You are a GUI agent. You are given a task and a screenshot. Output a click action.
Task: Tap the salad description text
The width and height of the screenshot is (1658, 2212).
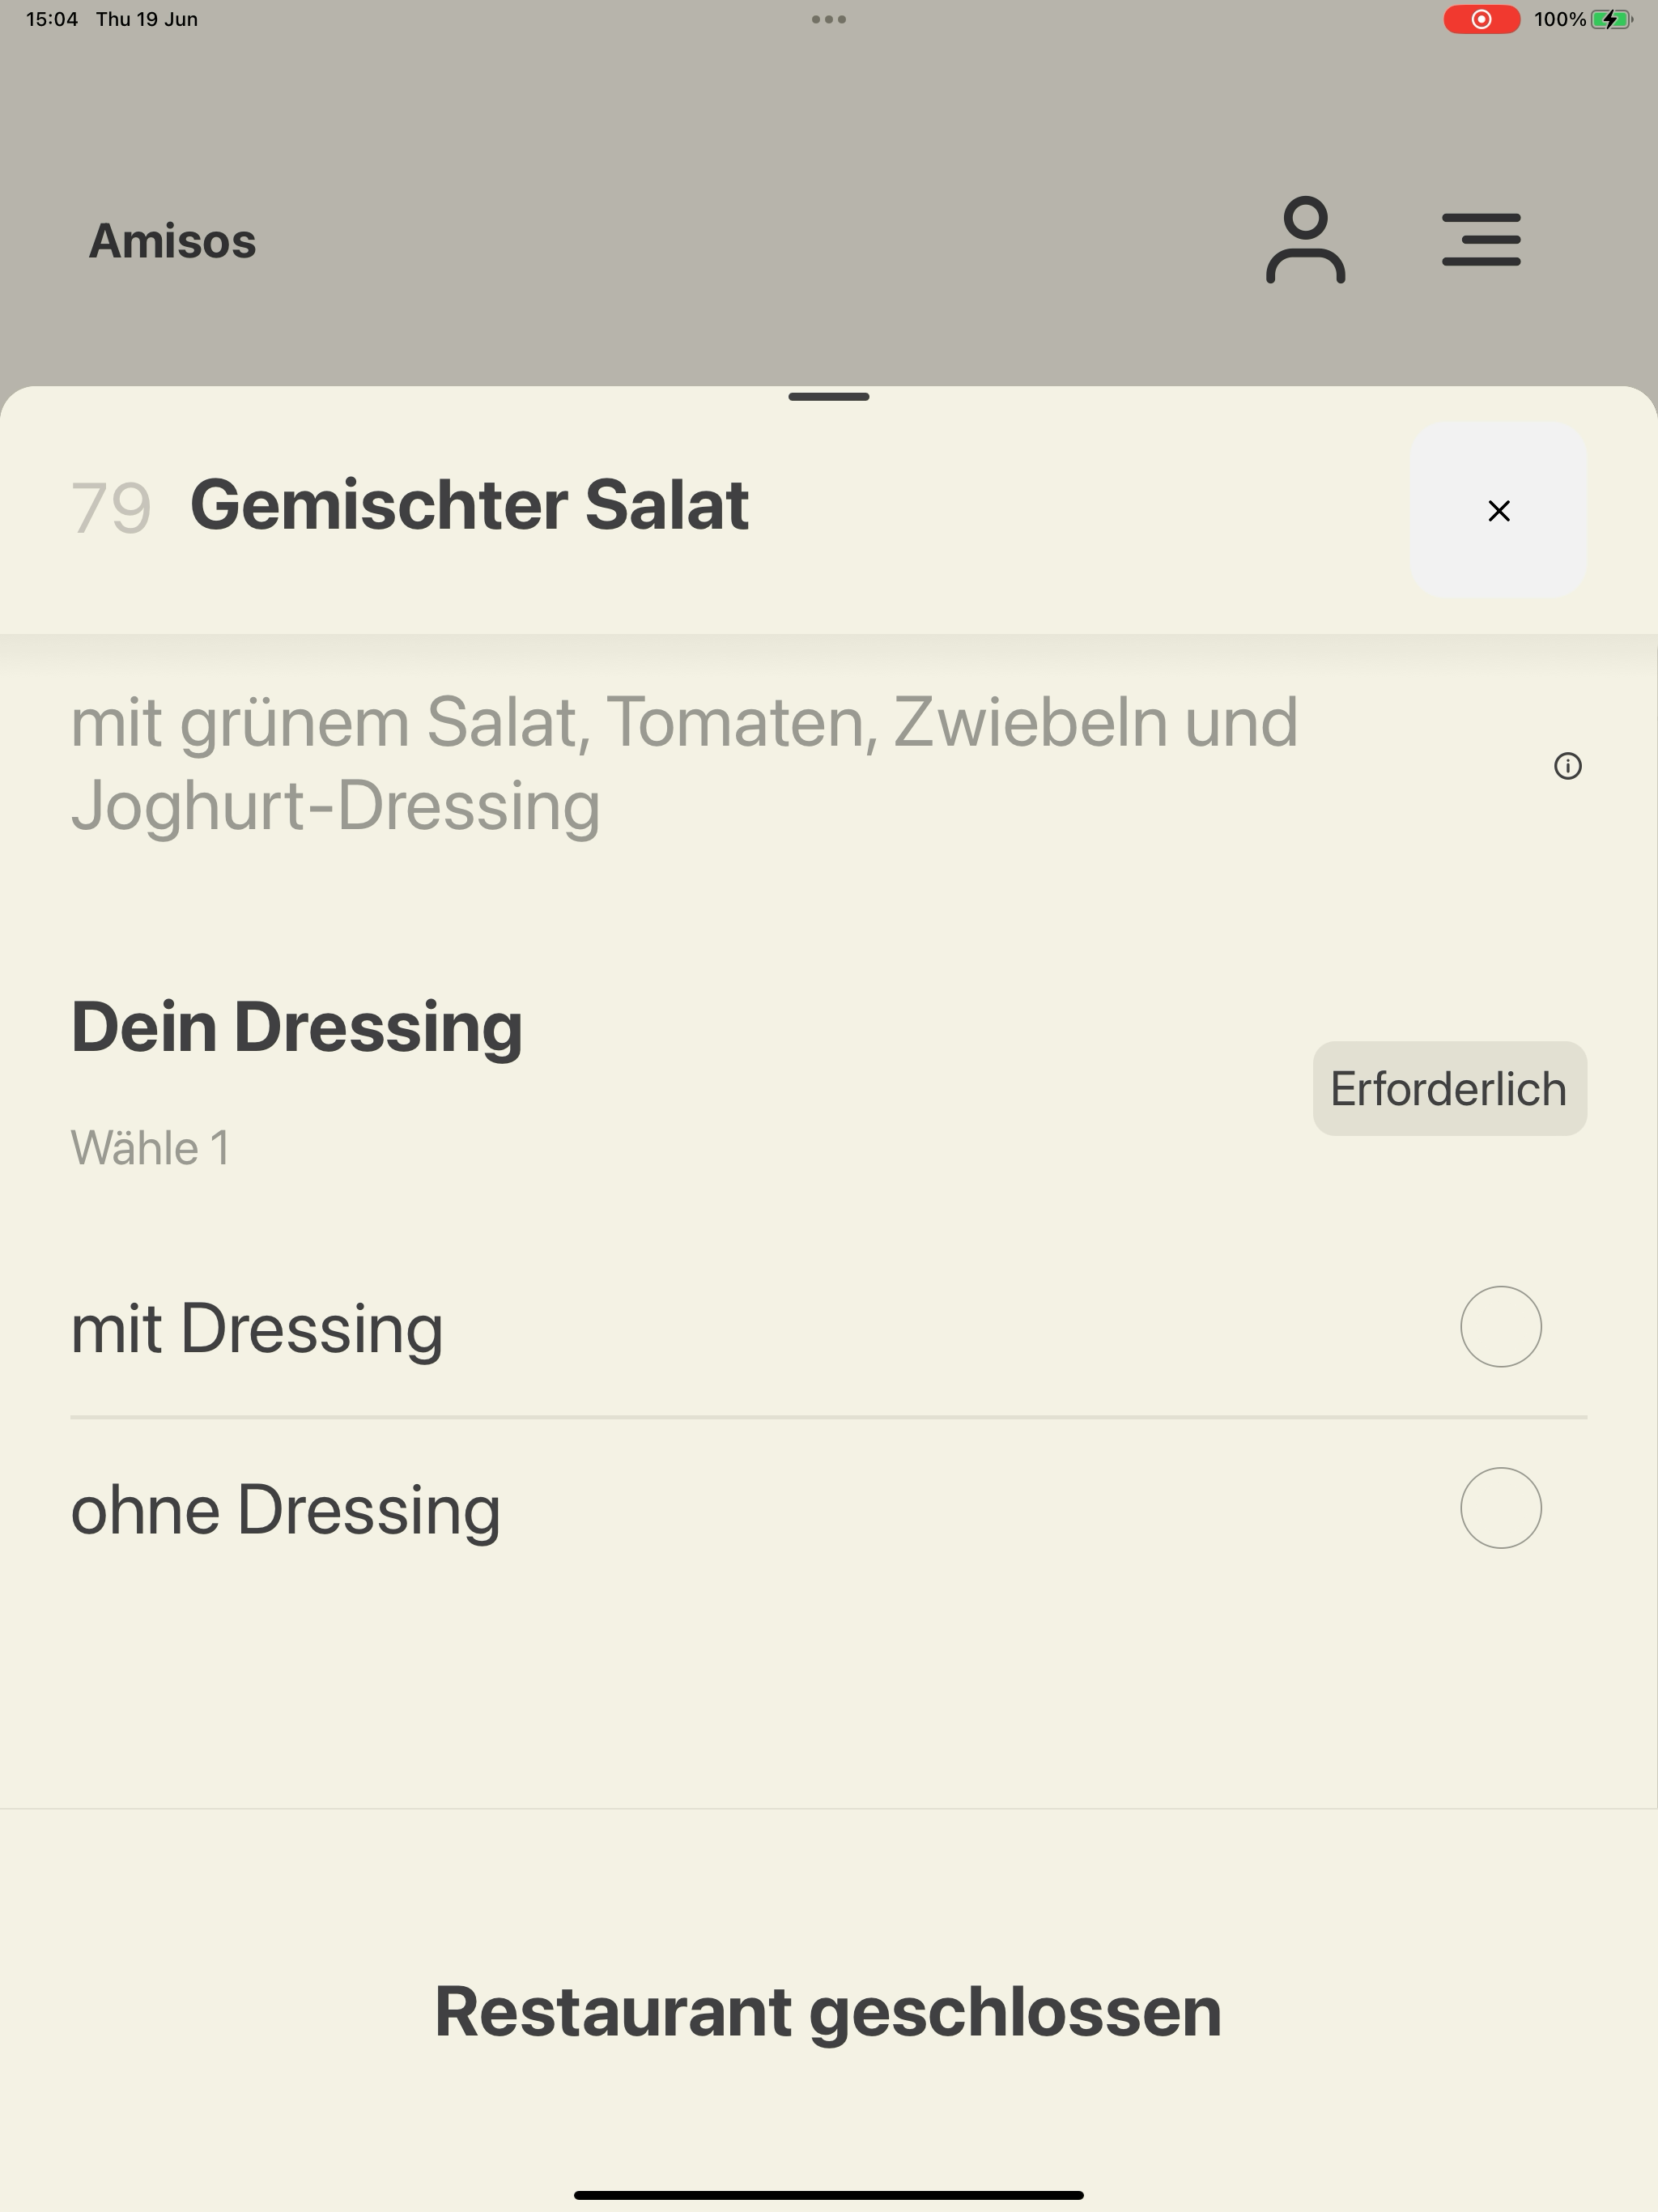684,764
